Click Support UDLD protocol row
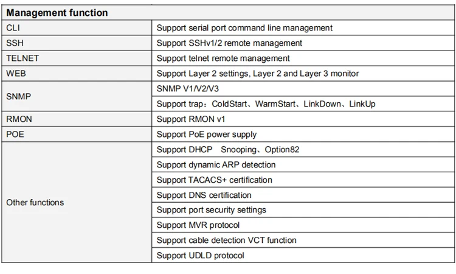 tap(200, 256)
